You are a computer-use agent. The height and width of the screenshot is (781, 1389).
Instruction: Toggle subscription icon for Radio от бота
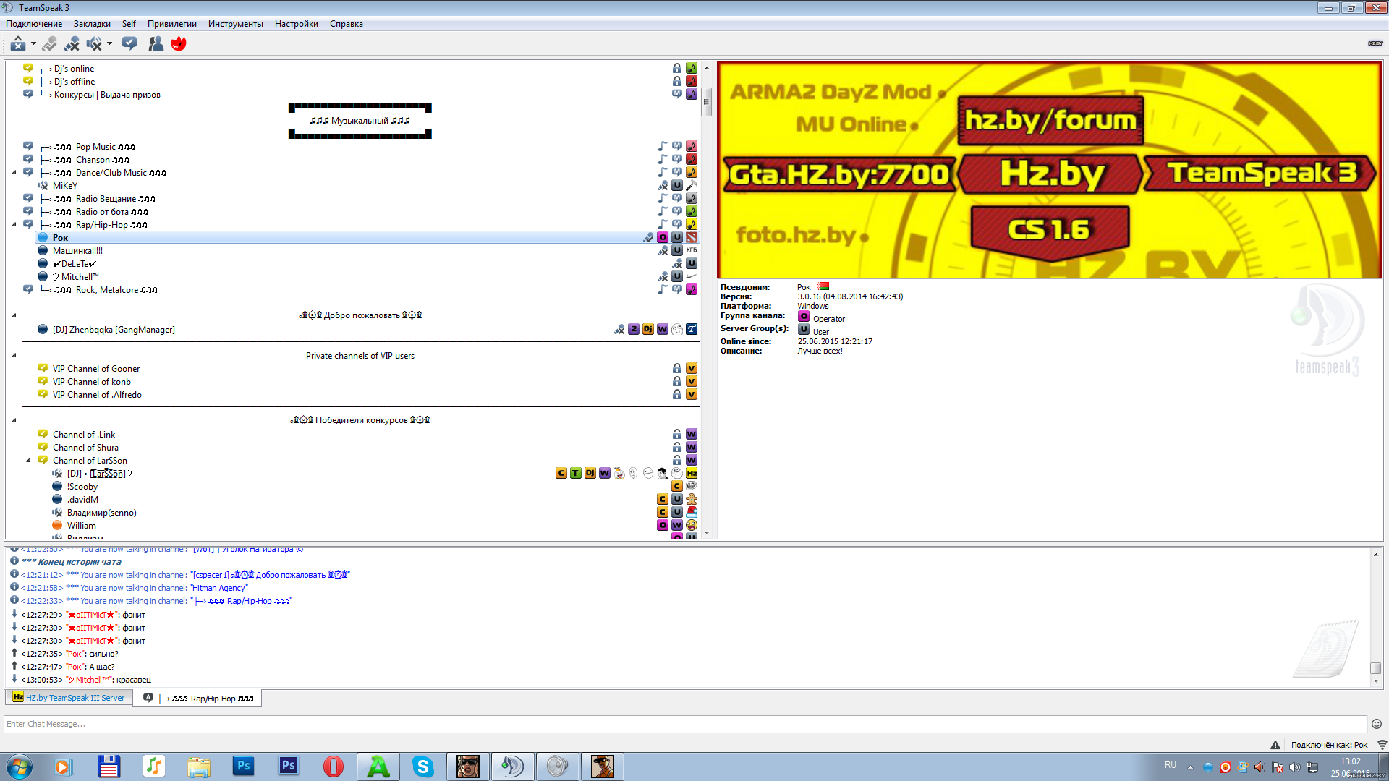(28, 211)
